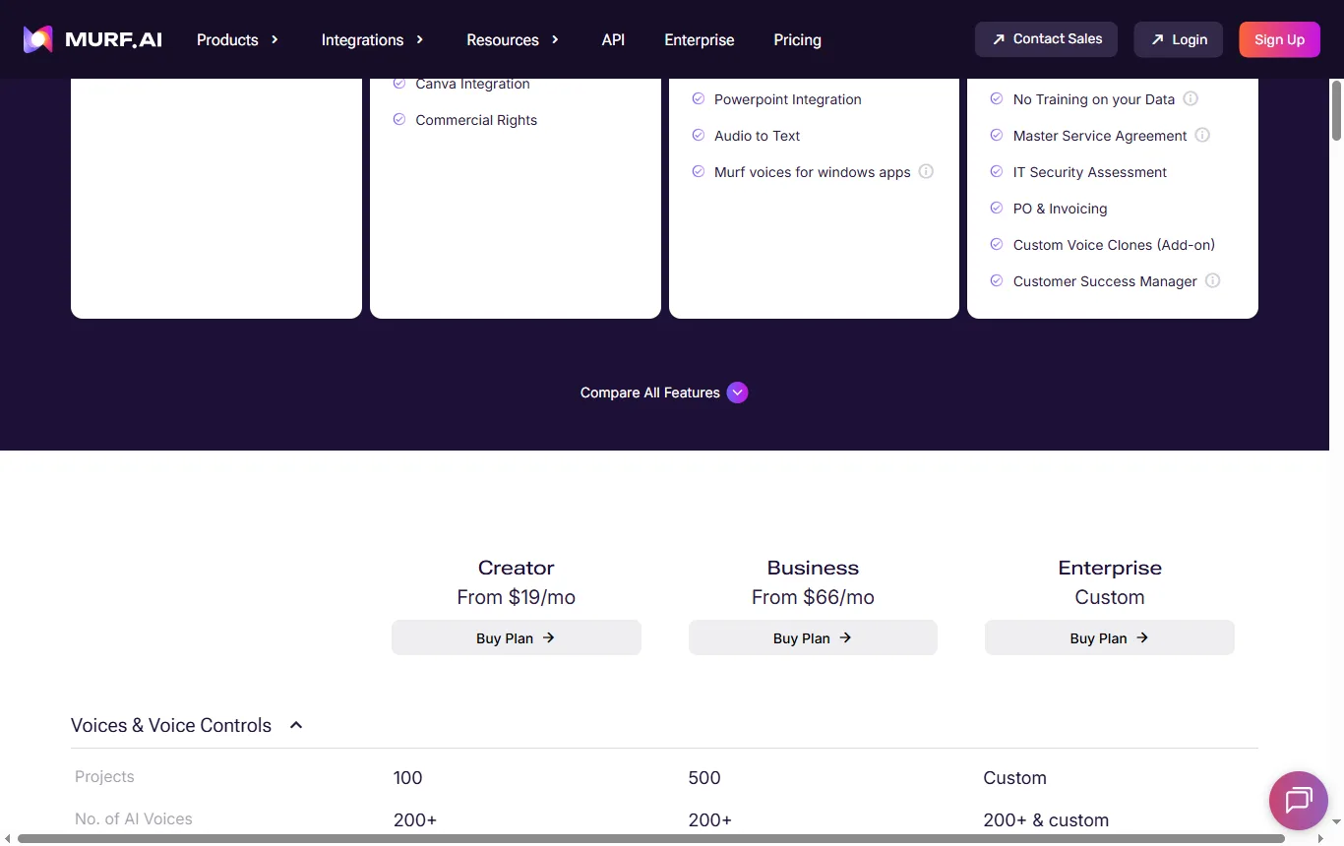Expand the Products menu

238,39
